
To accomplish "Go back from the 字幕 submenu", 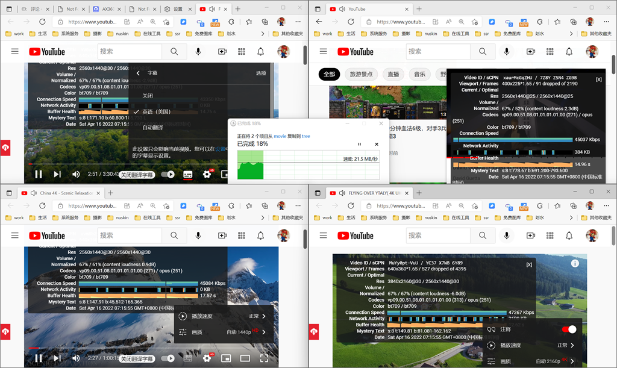I will (x=138, y=73).
